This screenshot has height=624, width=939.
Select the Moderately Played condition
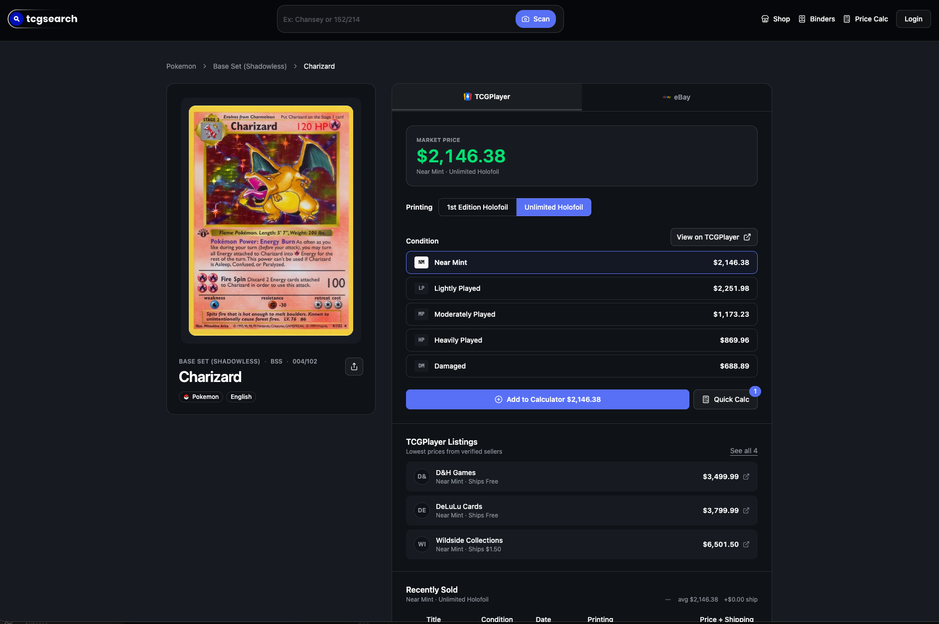582,314
